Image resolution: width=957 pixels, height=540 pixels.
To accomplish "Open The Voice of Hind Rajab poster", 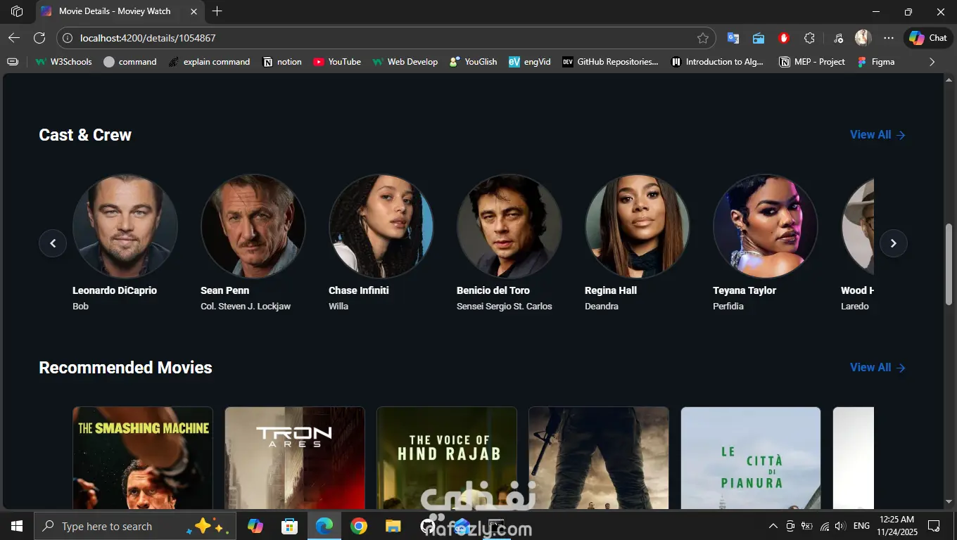I will (447, 458).
